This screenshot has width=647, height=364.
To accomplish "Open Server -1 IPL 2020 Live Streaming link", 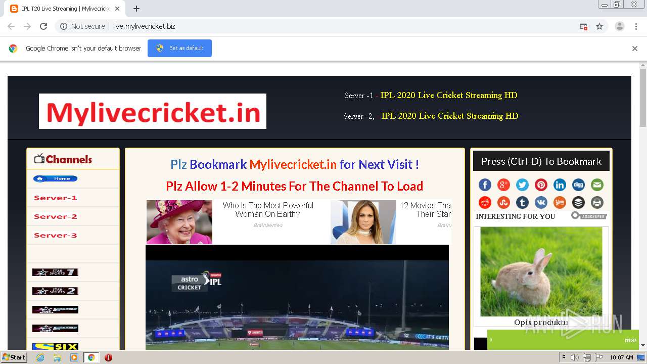I will tap(449, 95).
